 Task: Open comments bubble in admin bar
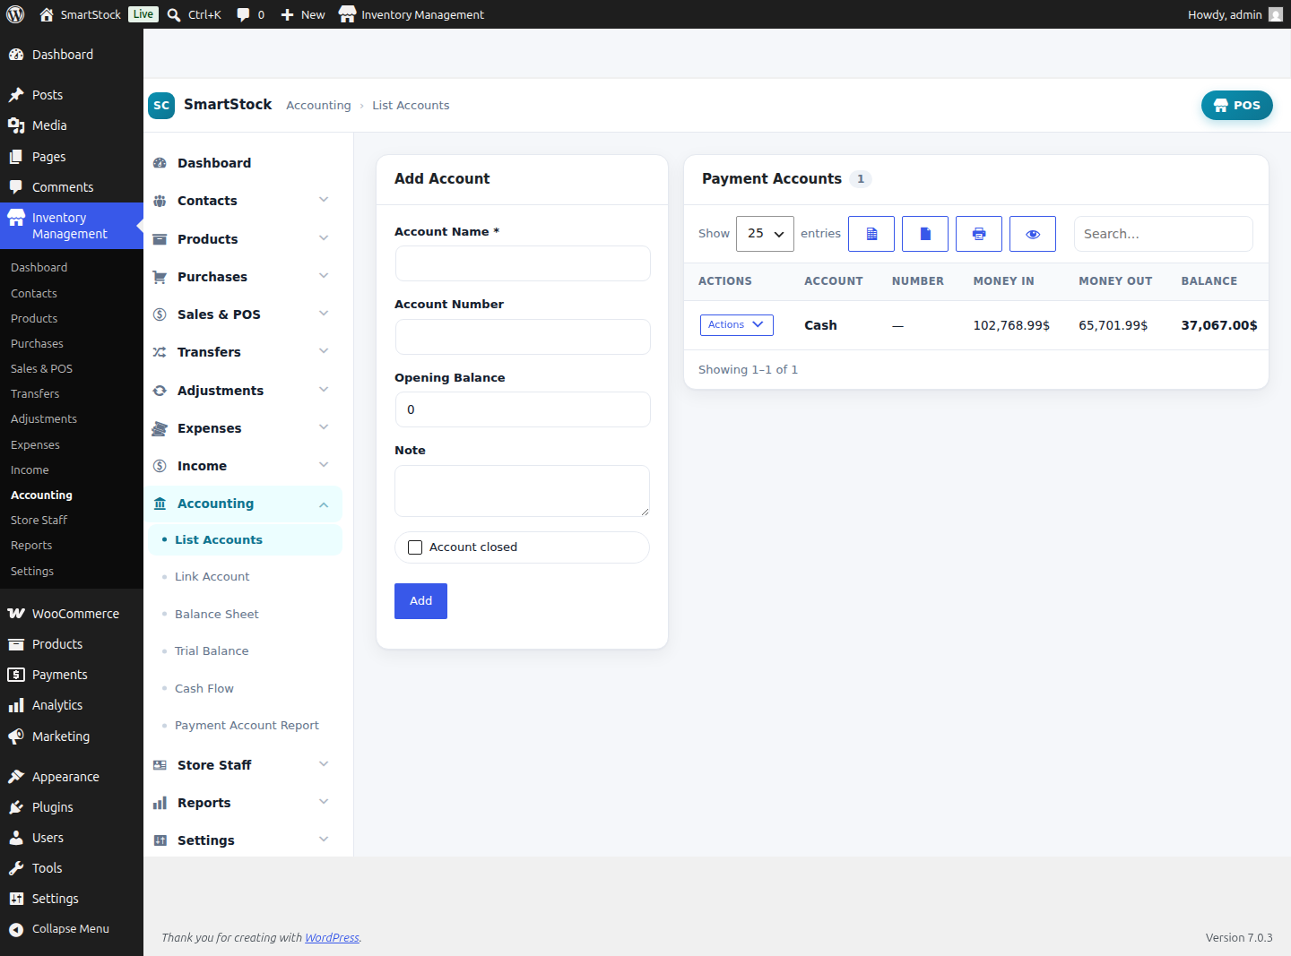coord(243,14)
